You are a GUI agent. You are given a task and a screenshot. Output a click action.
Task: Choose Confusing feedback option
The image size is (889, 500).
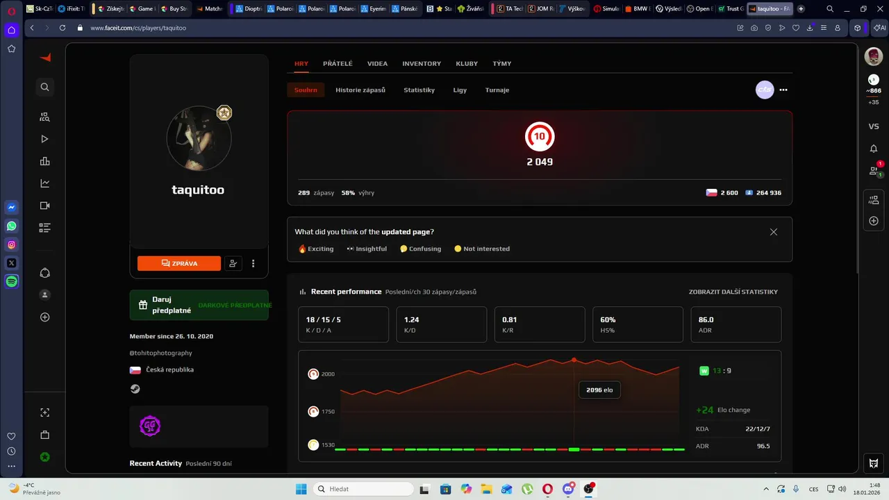pyautogui.click(x=420, y=249)
